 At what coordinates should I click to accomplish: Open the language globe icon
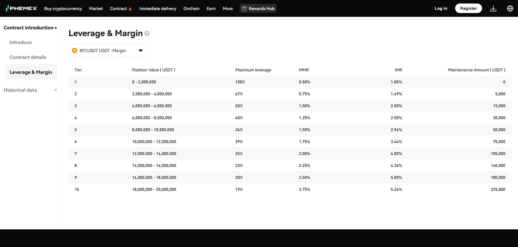(x=510, y=8)
